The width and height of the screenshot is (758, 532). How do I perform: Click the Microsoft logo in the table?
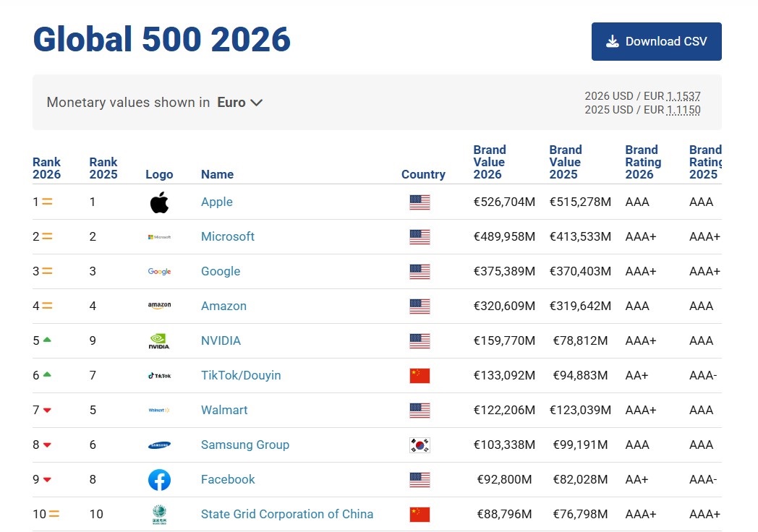tap(159, 237)
